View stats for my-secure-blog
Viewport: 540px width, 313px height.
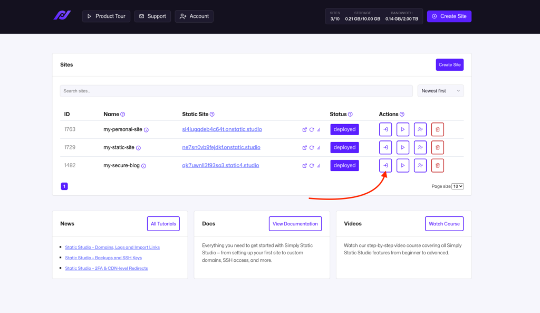(319, 165)
